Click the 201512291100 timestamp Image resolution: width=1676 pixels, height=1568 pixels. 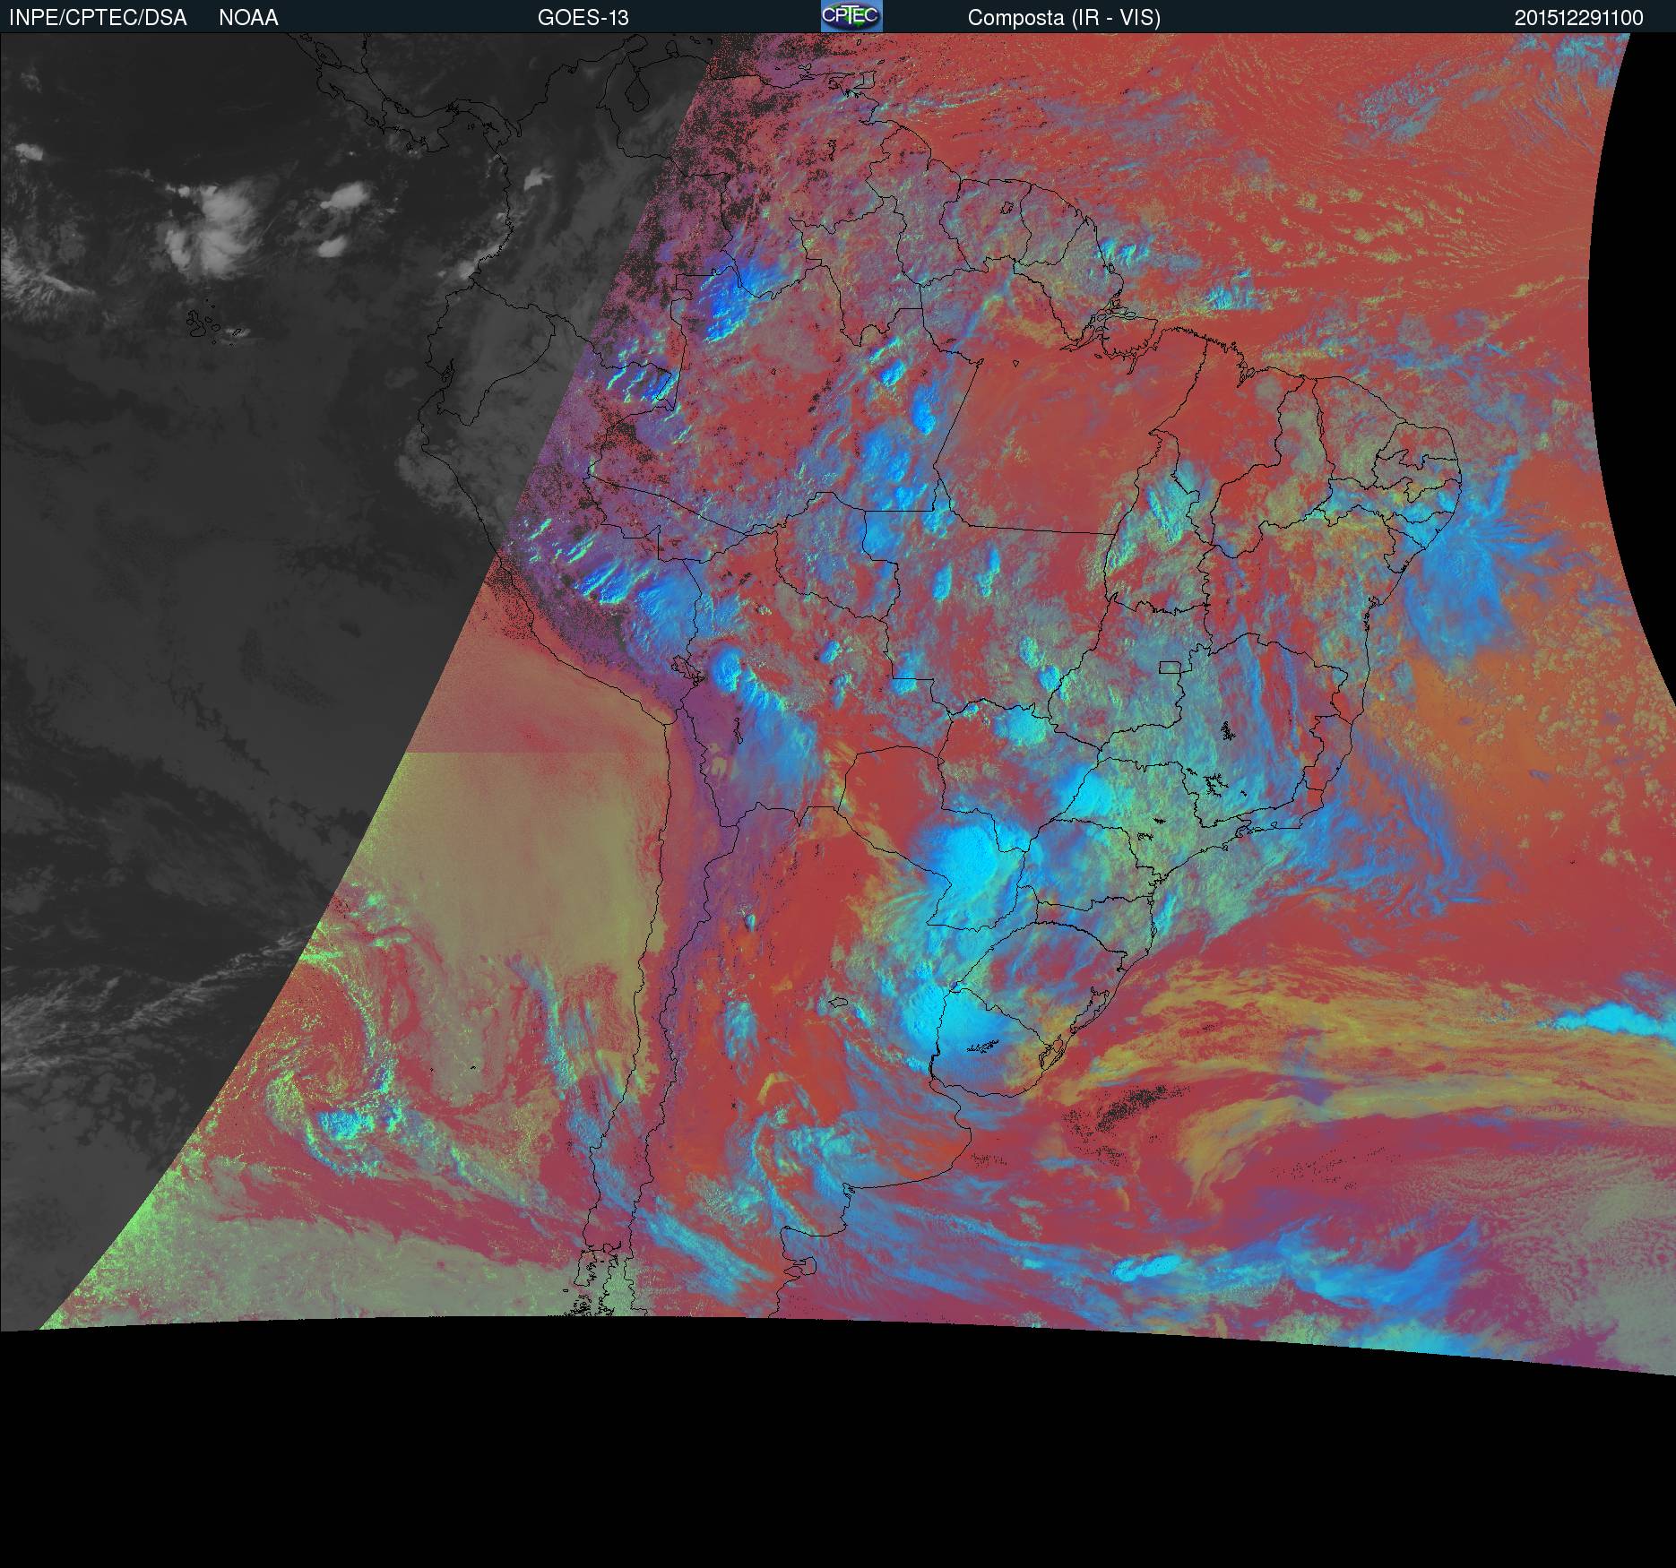coord(1579,18)
